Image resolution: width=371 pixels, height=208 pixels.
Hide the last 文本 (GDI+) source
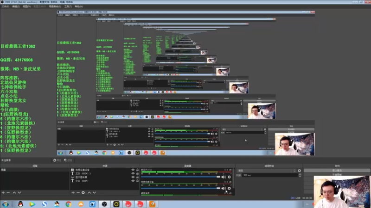pos(133,181)
